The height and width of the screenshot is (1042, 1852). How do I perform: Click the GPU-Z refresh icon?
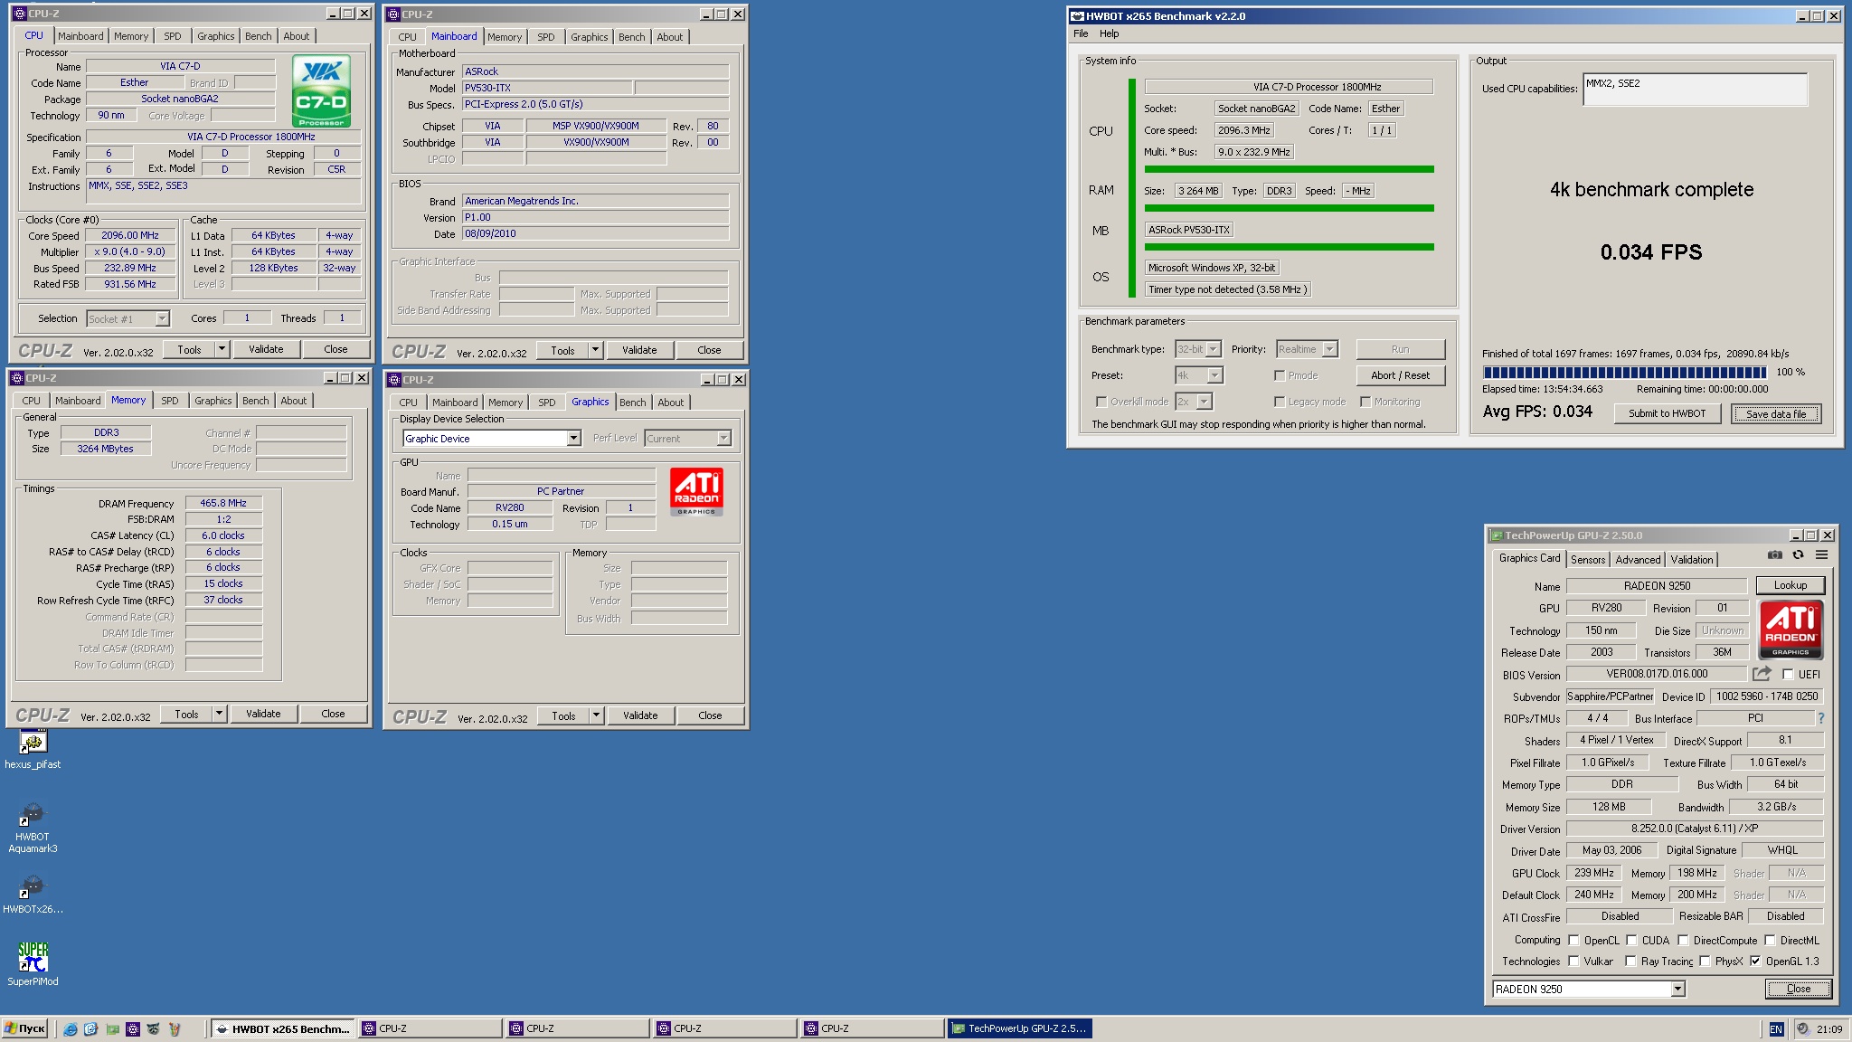click(x=1799, y=555)
